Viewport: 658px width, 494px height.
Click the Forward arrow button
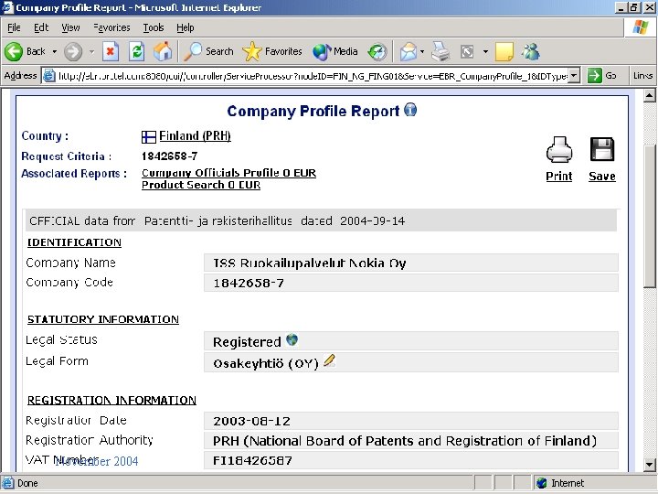click(x=73, y=51)
